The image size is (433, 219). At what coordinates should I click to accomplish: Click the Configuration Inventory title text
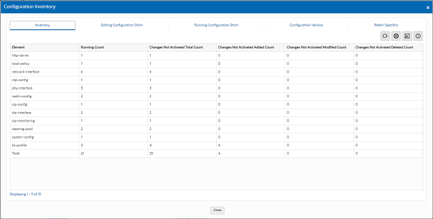coord(30,7)
